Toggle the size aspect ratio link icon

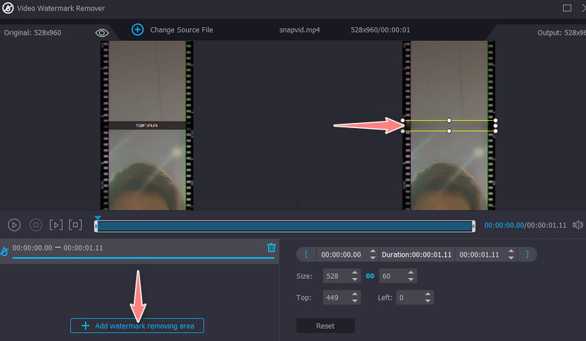tap(370, 276)
